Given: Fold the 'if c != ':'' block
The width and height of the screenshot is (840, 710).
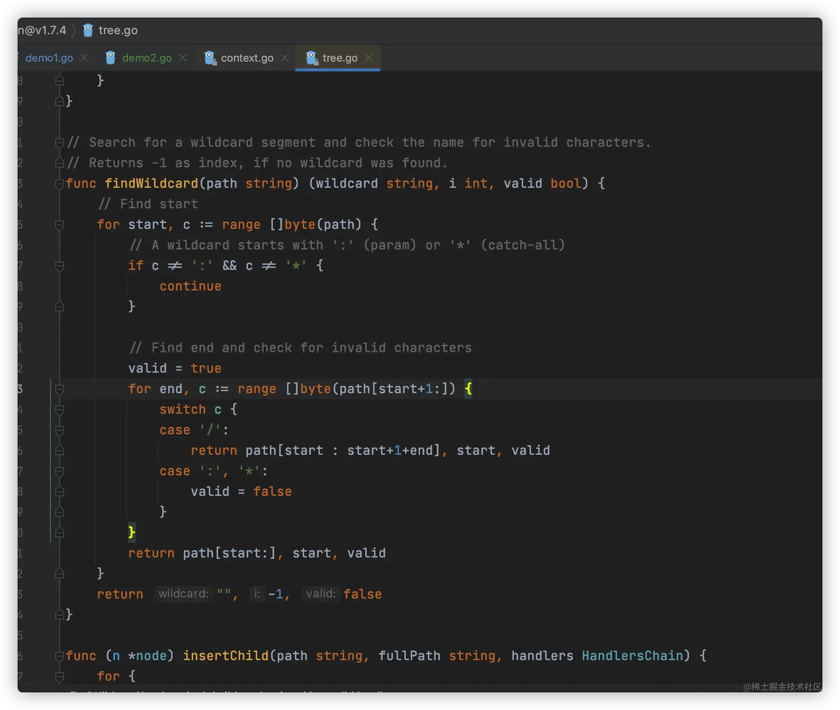Looking at the screenshot, I should [60, 266].
